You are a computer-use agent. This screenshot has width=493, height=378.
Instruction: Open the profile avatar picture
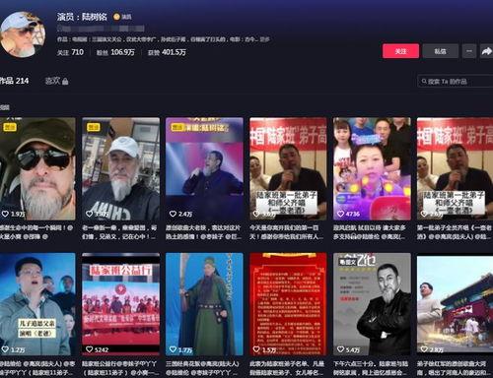23,34
